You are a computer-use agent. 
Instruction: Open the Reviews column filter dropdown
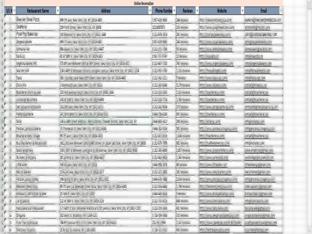197,11
